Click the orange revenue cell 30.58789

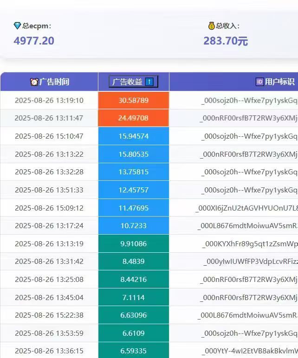click(134, 100)
